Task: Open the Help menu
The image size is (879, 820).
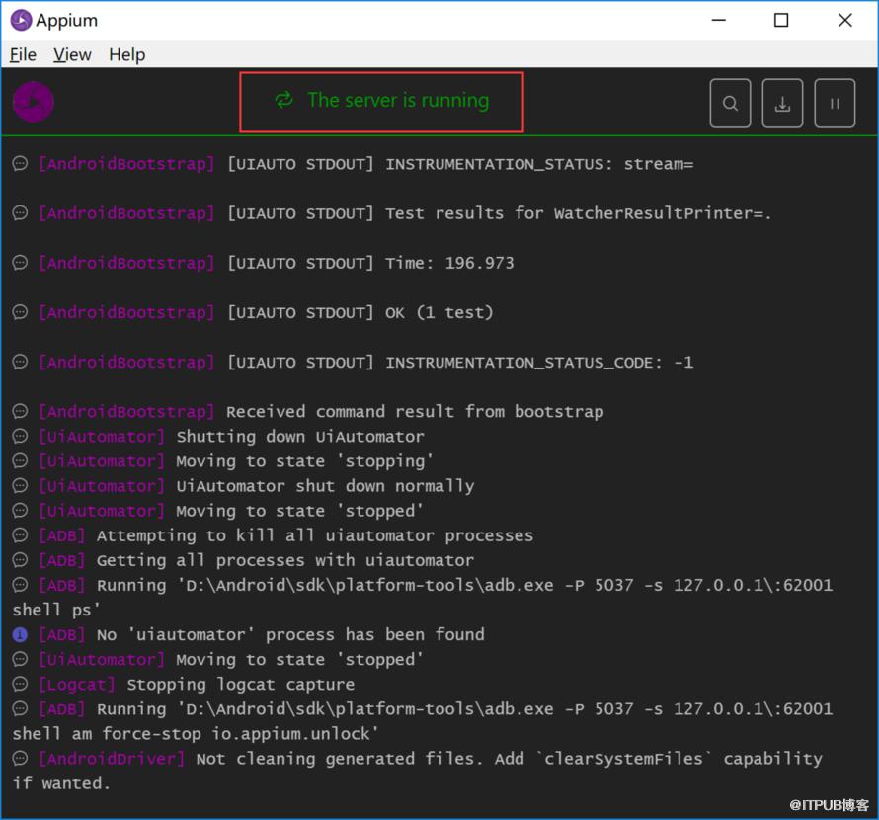Action: click(127, 54)
